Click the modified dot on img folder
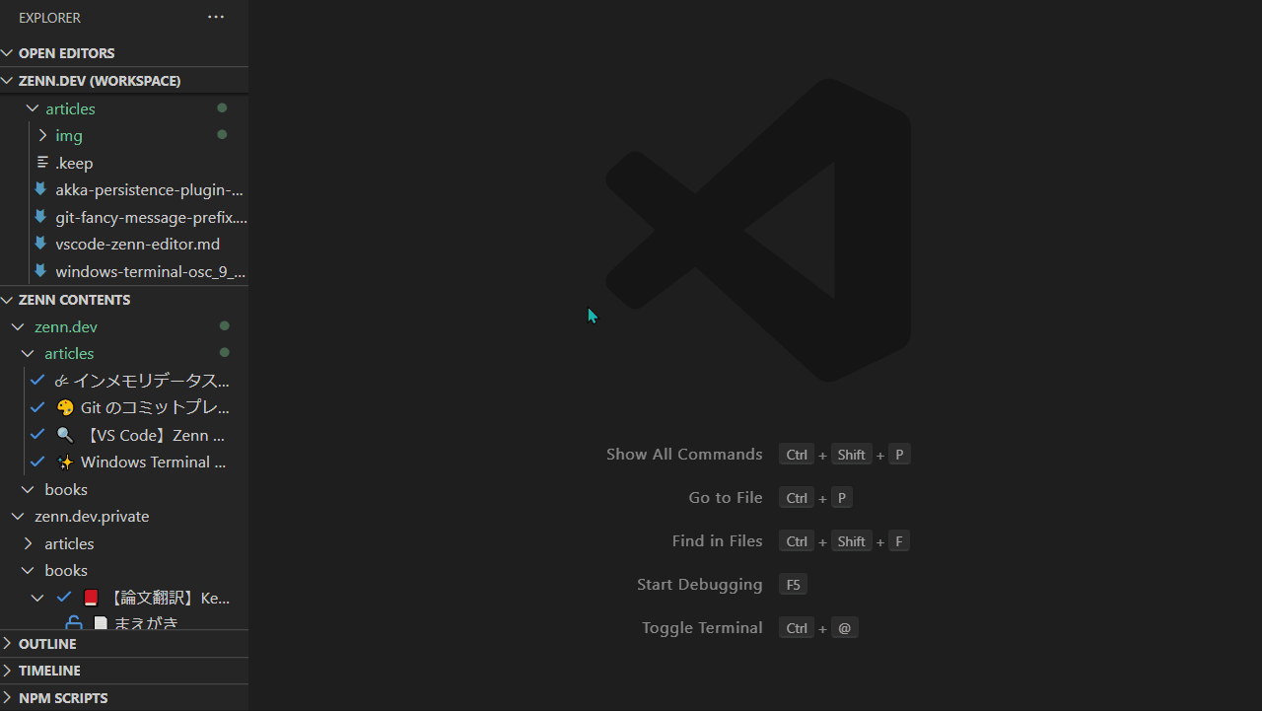Image resolution: width=1262 pixels, height=711 pixels. pos(222,134)
